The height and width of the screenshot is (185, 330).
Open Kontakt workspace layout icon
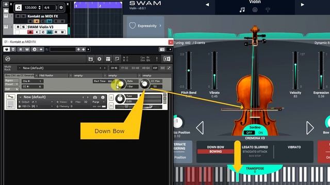pos(108,59)
